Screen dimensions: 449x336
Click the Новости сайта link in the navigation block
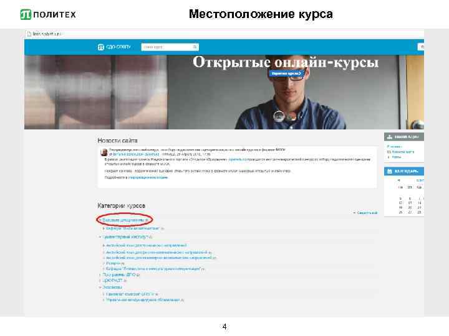tap(403, 152)
